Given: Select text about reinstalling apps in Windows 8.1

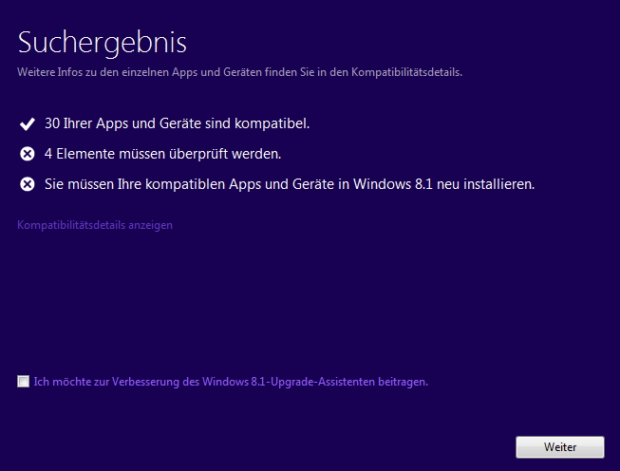Looking at the screenshot, I should click(x=290, y=184).
